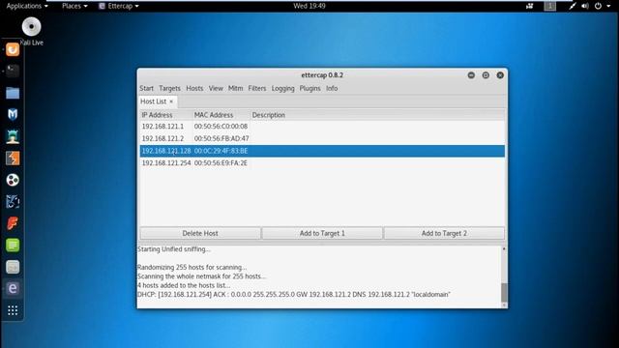Open the red F Faraday dock icon
Viewport: 619px width, 348px height.
13,223
